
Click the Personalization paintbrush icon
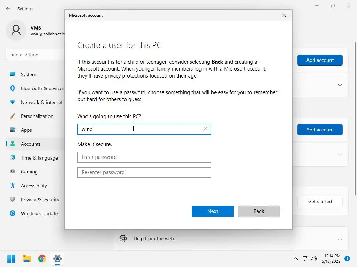13,116
